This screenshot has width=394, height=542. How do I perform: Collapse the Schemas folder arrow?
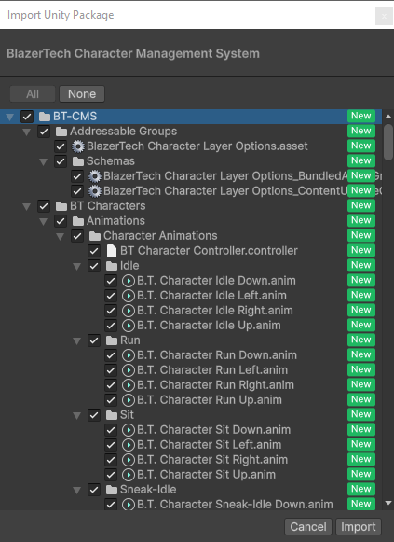click(x=44, y=161)
